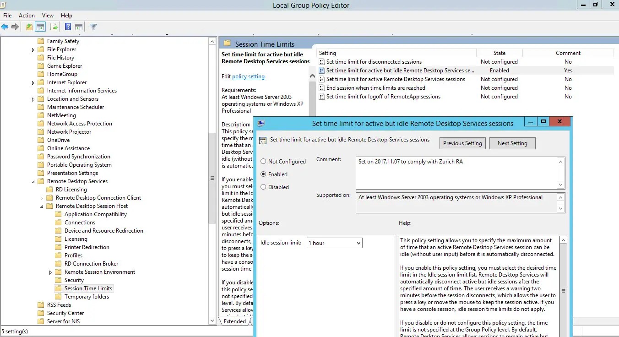
Task: Click the Forward navigation arrow in the toolbar
Action: 15,27
